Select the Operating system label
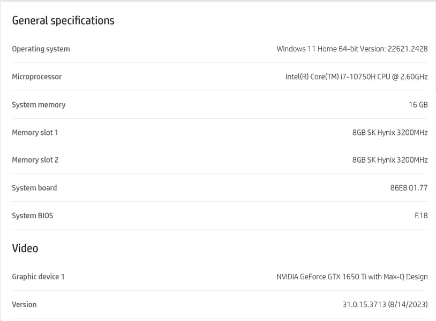The image size is (436, 321). [41, 49]
